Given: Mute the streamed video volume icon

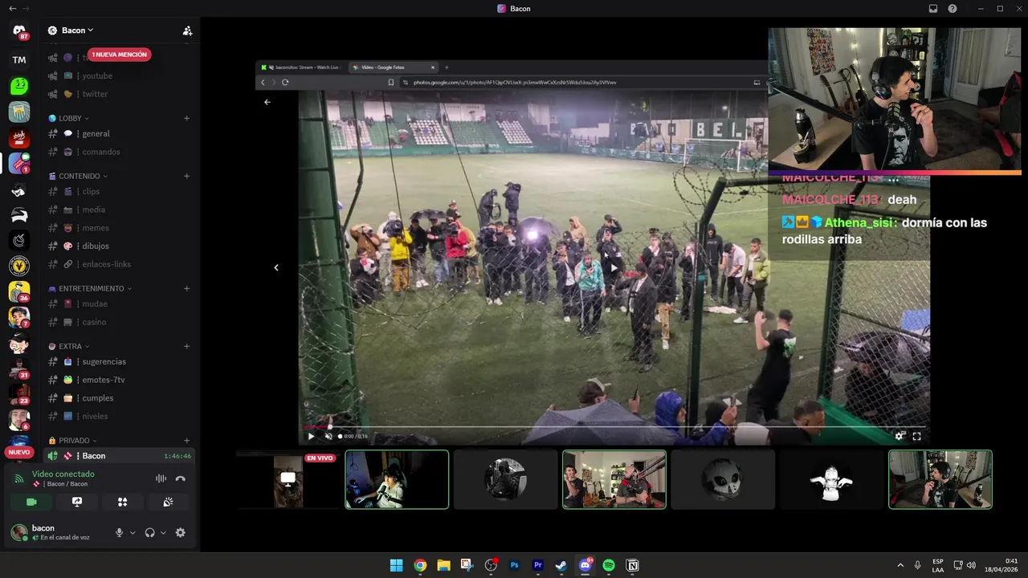Looking at the screenshot, I should (328, 436).
